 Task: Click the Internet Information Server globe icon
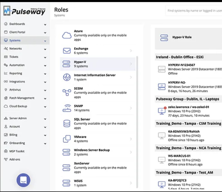click(x=67, y=77)
